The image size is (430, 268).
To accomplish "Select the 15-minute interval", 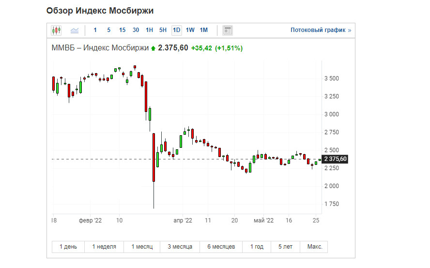I will click(x=123, y=30).
